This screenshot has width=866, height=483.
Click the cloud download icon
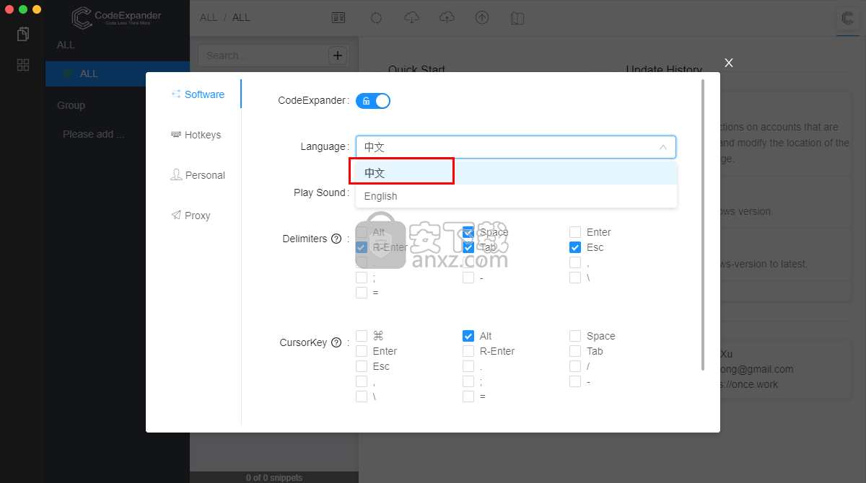(x=411, y=18)
